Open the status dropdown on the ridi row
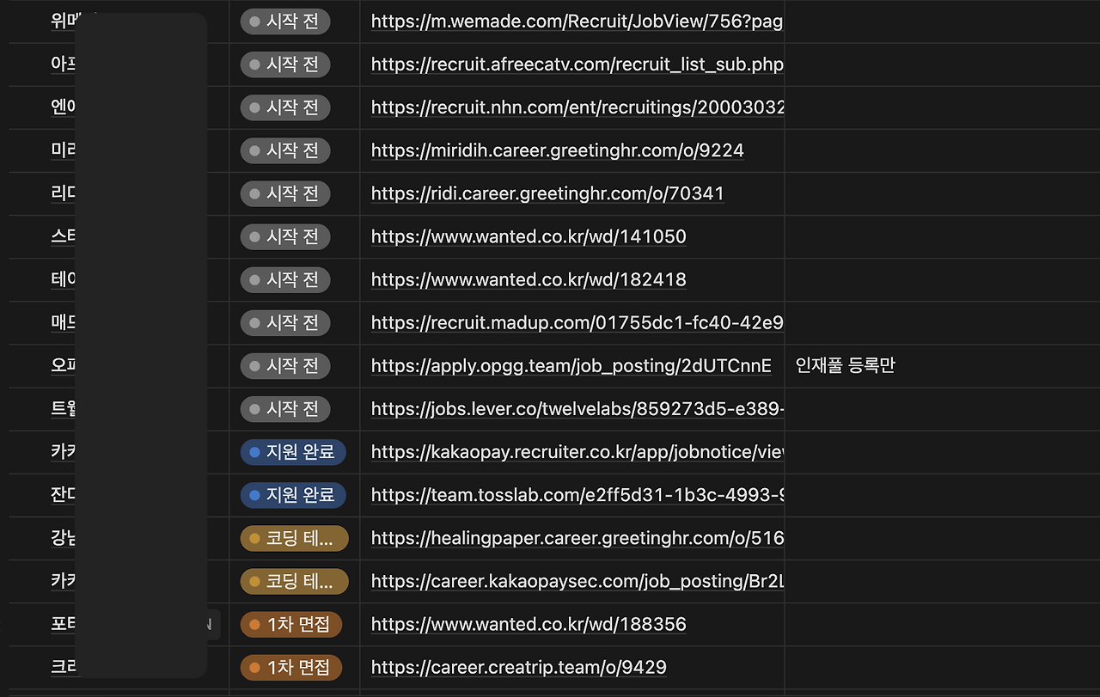The image size is (1100, 697). point(284,193)
